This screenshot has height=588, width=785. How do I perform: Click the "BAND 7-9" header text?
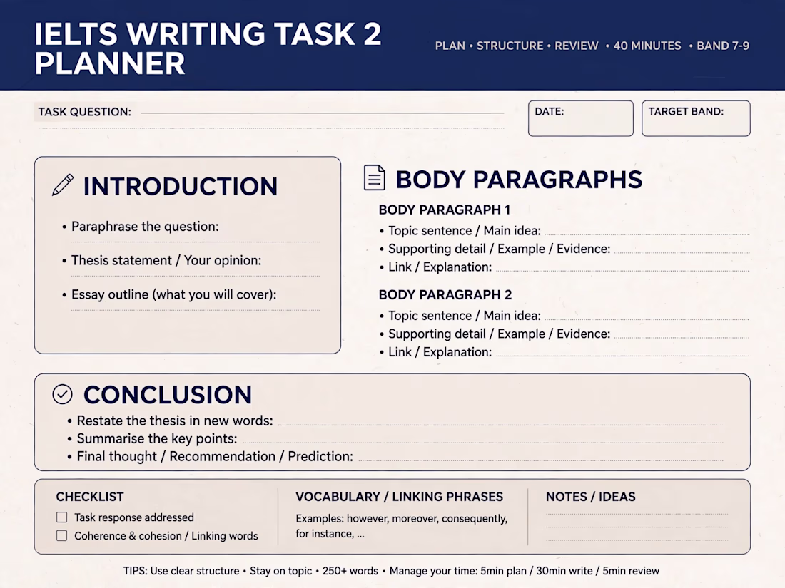(x=723, y=46)
